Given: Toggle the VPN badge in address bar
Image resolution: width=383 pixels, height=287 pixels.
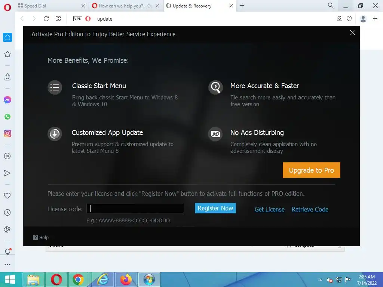Looking at the screenshot, I should 78,19.
